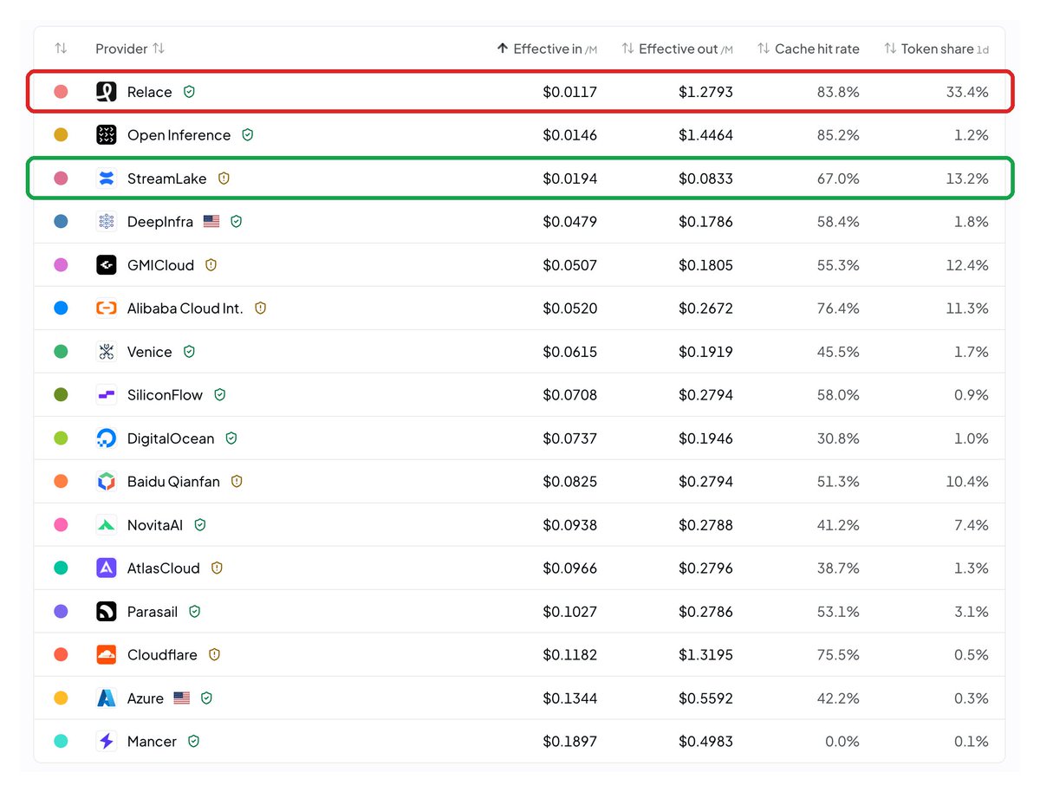Click the teal color dot for Mancer

pos(61,742)
